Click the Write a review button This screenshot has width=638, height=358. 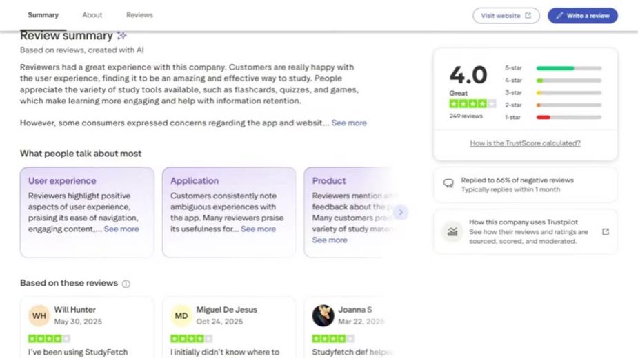point(583,15)
